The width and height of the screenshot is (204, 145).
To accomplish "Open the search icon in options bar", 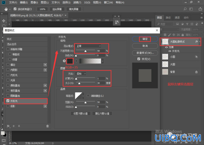I will [x=185, y=9].
